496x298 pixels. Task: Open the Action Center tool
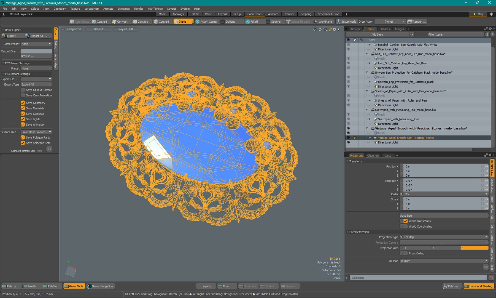pyautogui.click(x=206, y=22)
